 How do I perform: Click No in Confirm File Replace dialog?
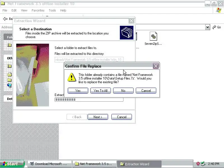coord(123,90)
